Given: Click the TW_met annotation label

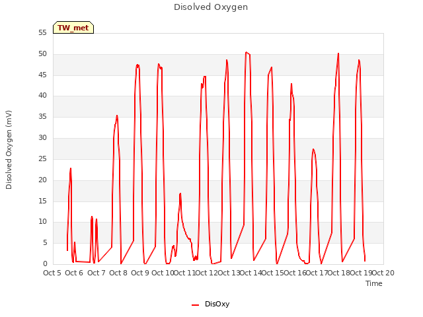Looking at the screenshot, I should click(73, 28).
